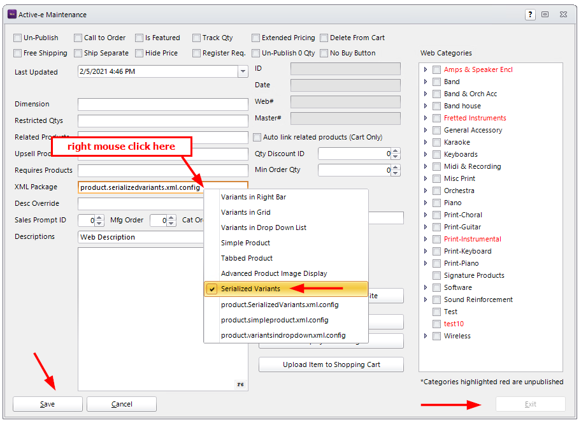Click the Restricted Qtys input field
The image size is (581, 425).
tap(163, 121)
